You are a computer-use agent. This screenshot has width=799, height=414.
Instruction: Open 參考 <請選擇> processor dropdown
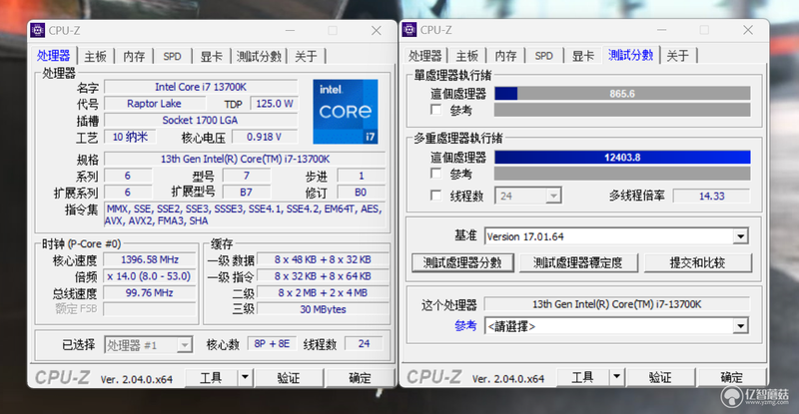(616, 326)
